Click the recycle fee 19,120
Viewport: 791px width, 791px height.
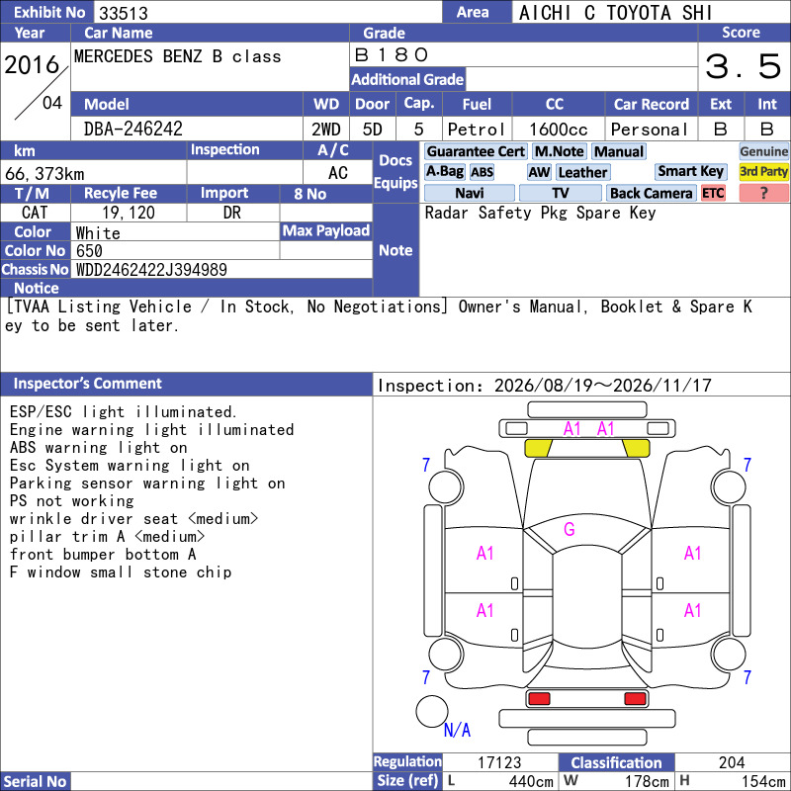(x=129, y=213)
